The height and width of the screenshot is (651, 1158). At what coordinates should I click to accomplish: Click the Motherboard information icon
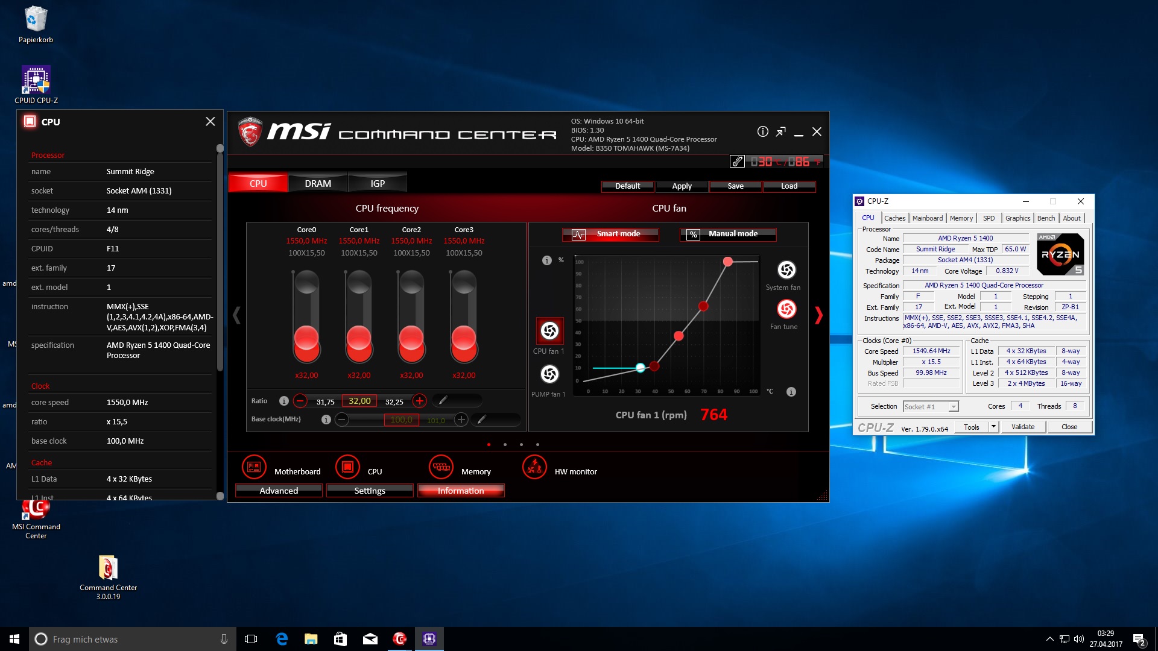[x=254, y=467]
